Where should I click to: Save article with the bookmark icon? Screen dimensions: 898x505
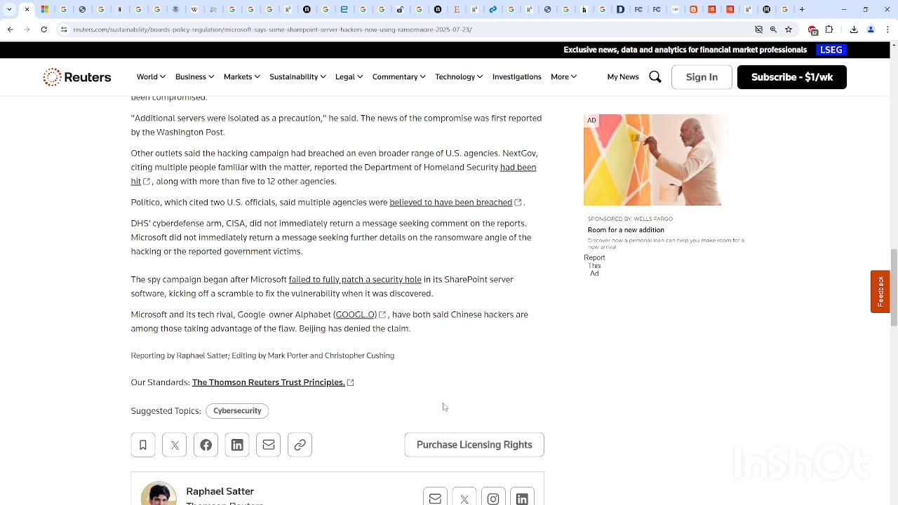(143, 445)
